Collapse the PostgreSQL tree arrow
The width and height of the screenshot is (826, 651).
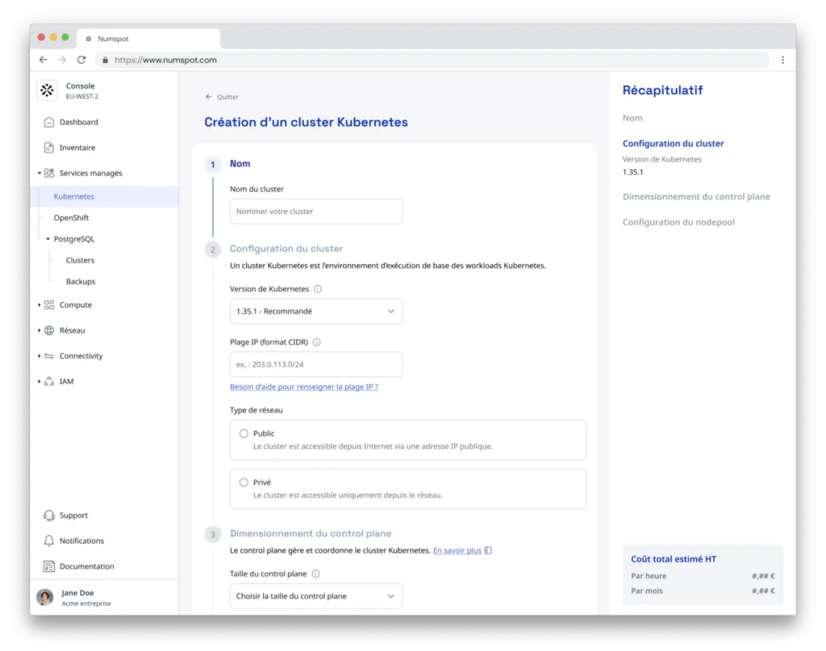click(x=48, y=239)
